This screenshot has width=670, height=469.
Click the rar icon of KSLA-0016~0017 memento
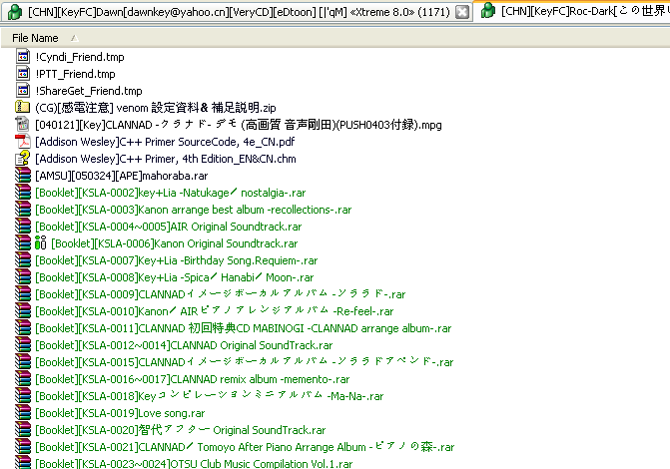pos(23,378)
